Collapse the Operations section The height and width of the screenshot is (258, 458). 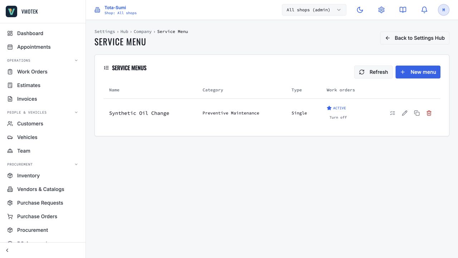[x=76, y=61]
